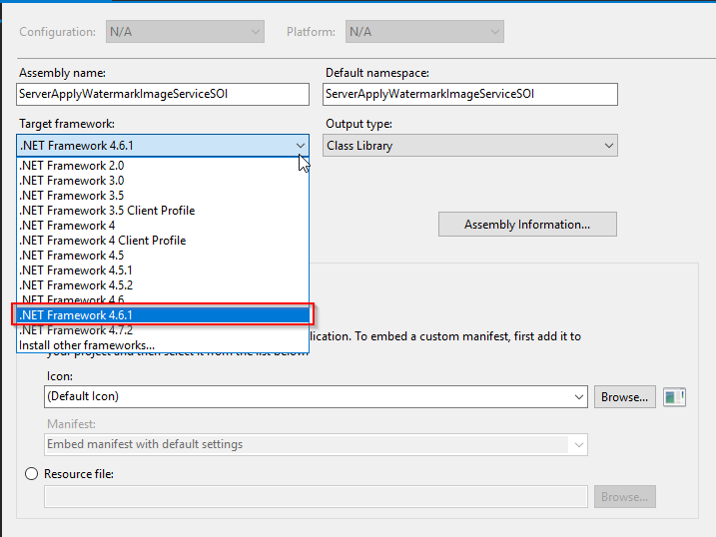716x537 pixels.
Task: Select the Resource file radio button
Action: pos(32,473)
